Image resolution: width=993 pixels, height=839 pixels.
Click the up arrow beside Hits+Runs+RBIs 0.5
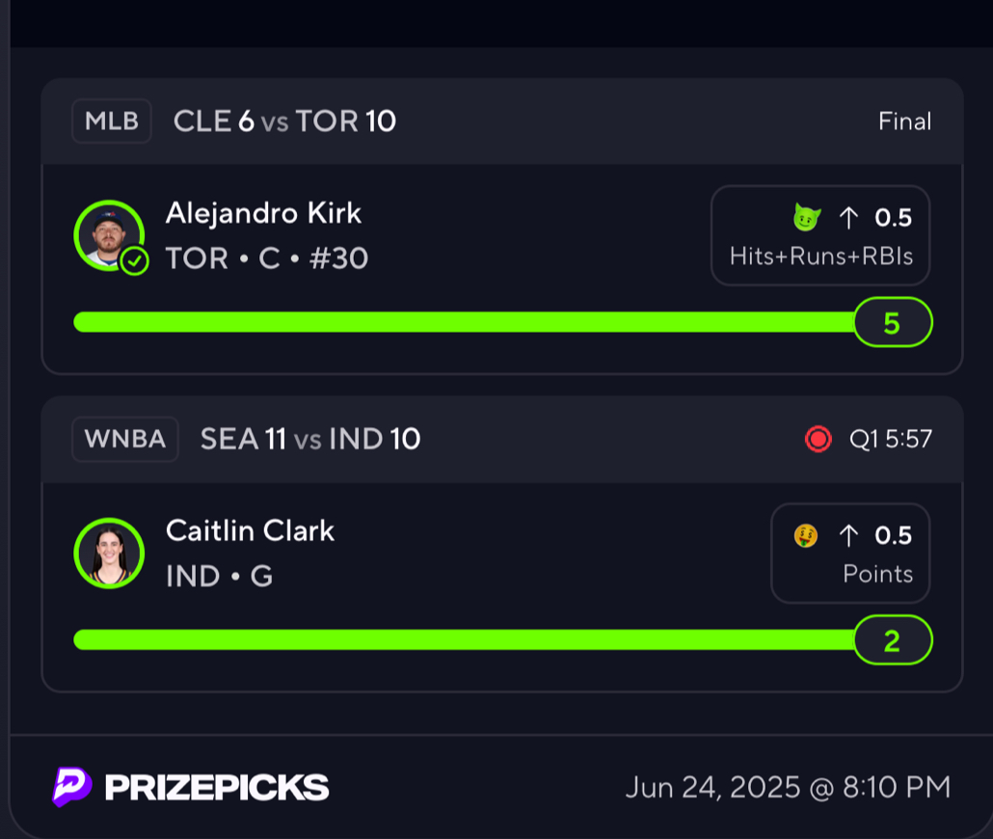pyautogui.click(x=848, y=217)
